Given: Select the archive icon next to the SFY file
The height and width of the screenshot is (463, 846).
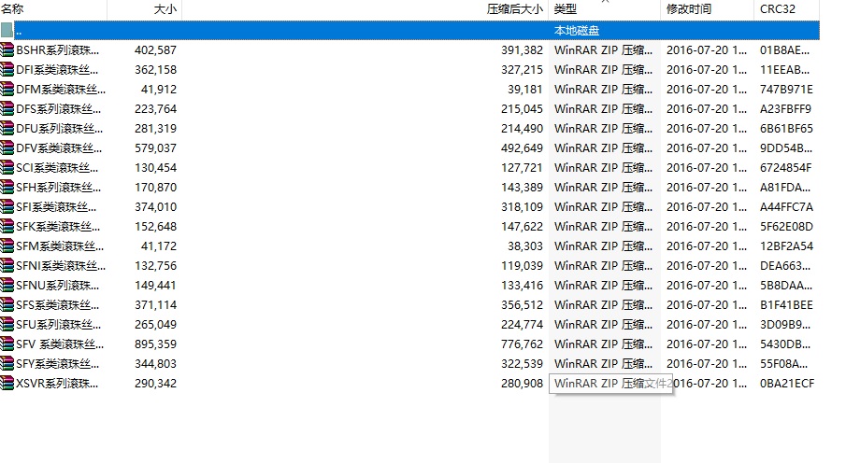Looking at the screenshot, I should [7, 364].
